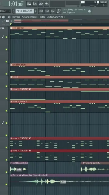Screen dimensions: 109x195
Task: Mute the extra - ZENOLOGY #5 track
Action: point(6,147)
